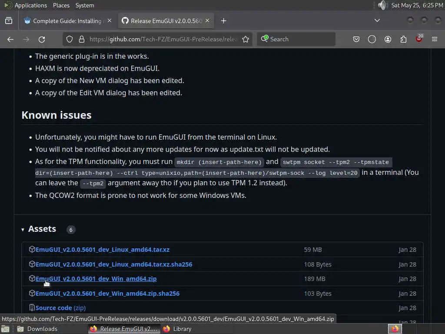This screenshot has height=334, width=445.
Task: Click "The generic plug-in is in the works."
Action: pos(92,56)
